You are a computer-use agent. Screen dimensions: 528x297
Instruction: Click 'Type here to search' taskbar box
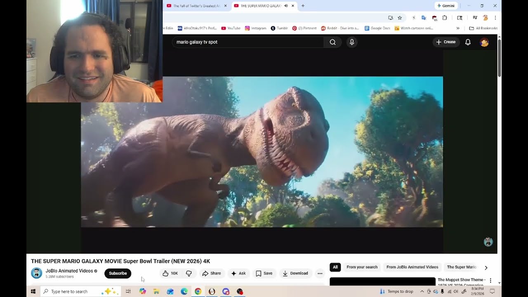(80, 291)
